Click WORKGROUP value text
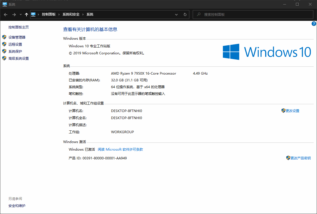This screenshot has width=317, height=214. [123, 132]
